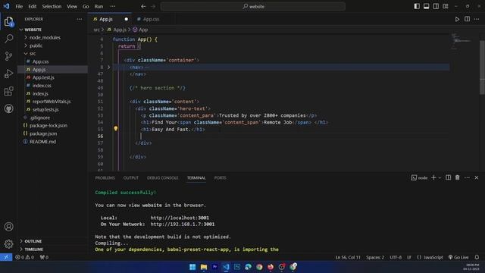Open the Edit menu
Viewport: 485px width, 273px height.
coord(32,6)
